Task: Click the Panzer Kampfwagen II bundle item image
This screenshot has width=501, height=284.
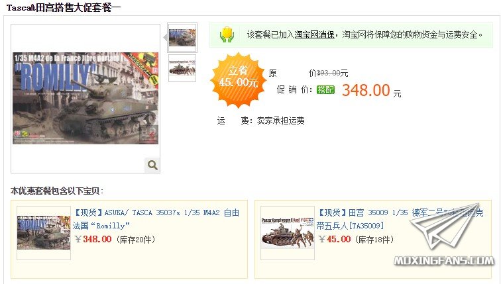Action: tap(288, 232)
